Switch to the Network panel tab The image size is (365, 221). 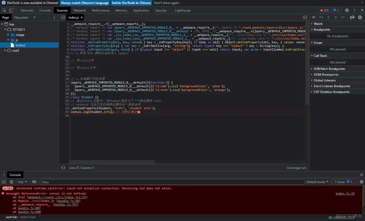[80, 10]
